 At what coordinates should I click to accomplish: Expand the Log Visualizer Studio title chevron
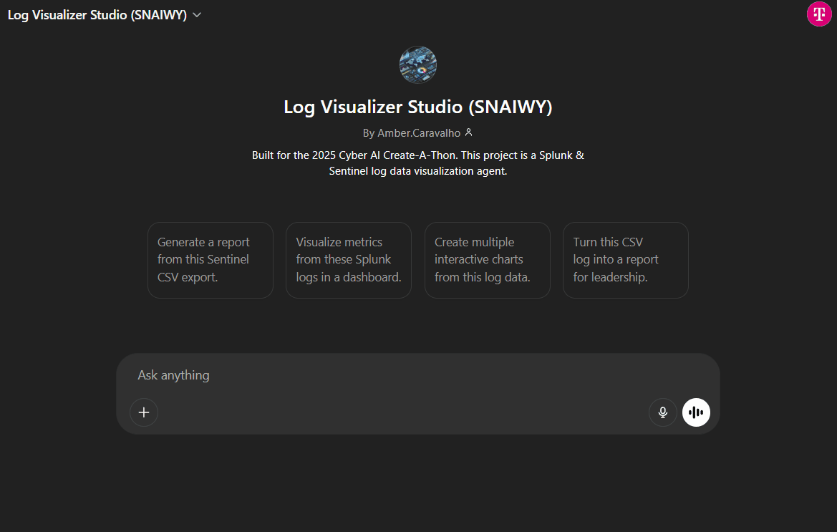coord(197,15)
